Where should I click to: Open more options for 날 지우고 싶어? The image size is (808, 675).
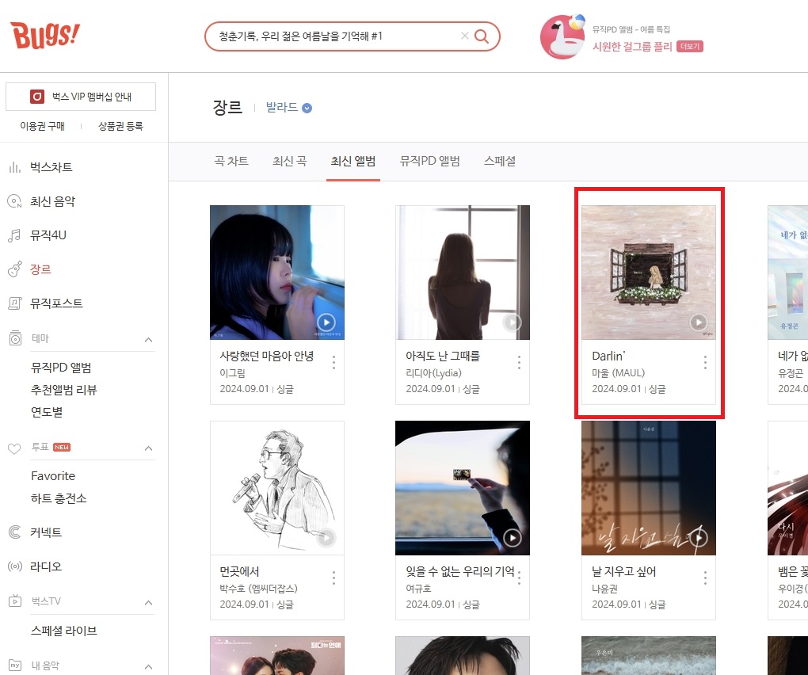tap(705, 578)
